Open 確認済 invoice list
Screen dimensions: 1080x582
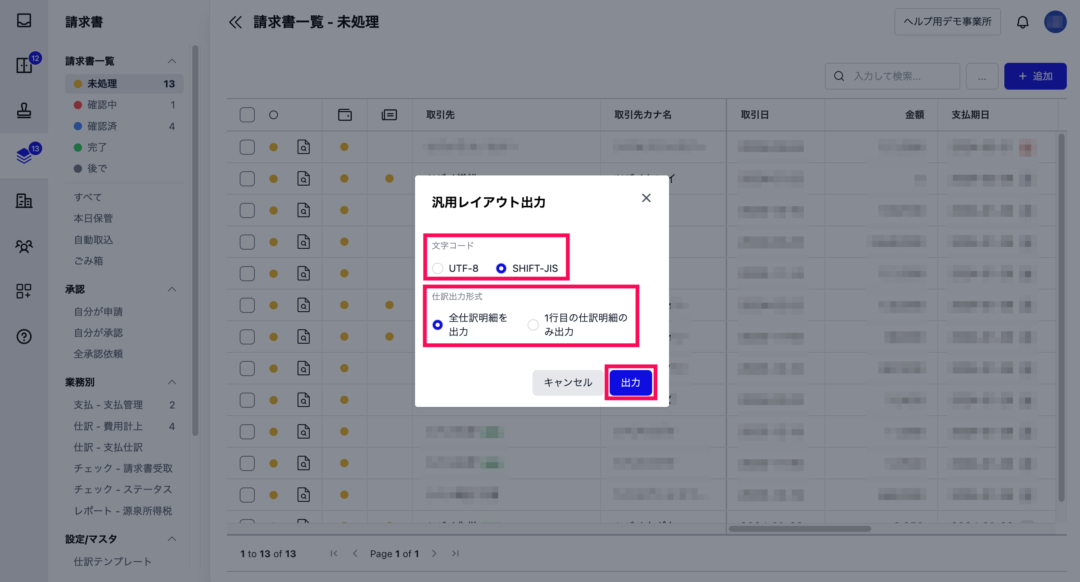[124, 126]
